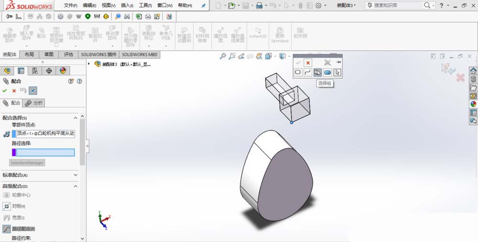478x242 pixels.
Task: Open the Home tab in task pane
Action: click(473, 71)
